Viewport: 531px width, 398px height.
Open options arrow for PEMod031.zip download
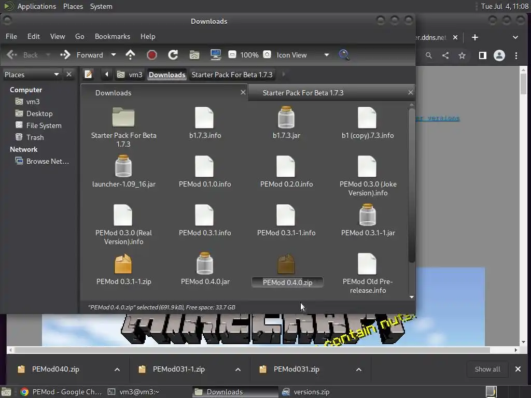click(359, 369)
